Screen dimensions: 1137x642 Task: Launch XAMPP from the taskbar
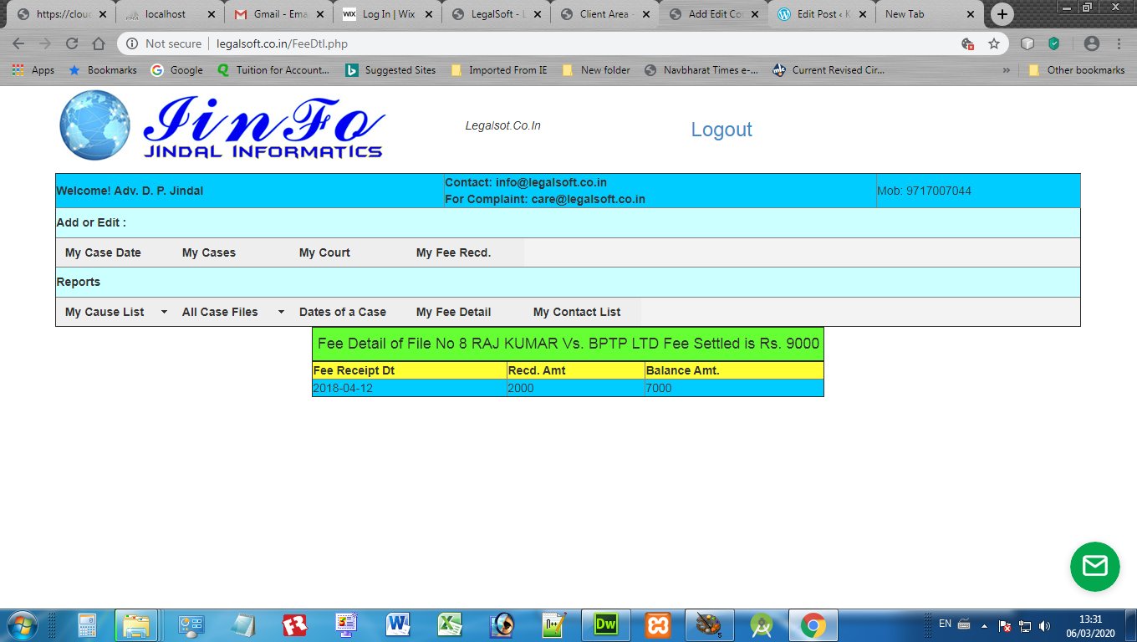[656, 624]
